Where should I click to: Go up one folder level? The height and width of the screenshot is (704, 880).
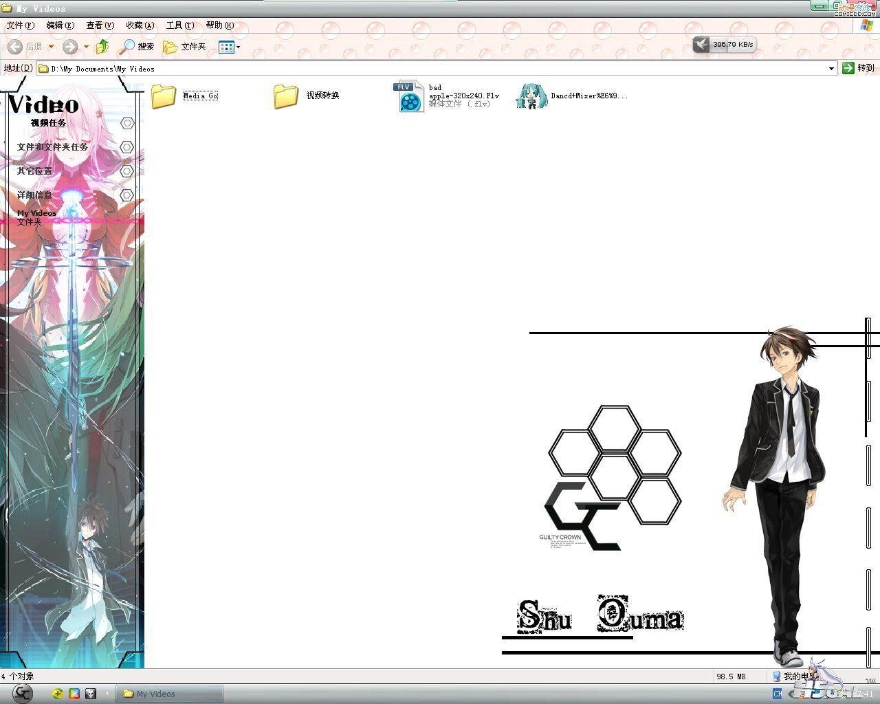[x=102, y=47]
